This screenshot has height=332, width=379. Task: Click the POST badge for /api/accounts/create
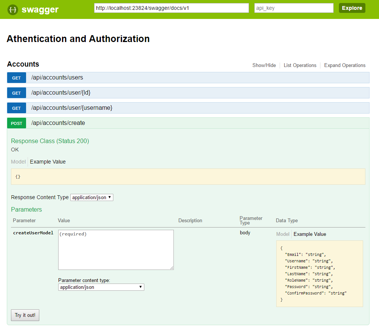pyautogui.click(x=16, y=123)
